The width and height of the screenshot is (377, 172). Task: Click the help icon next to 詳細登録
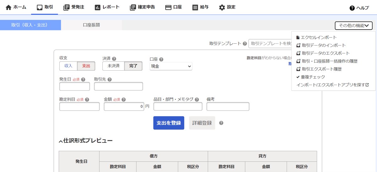tap(221, 123)
